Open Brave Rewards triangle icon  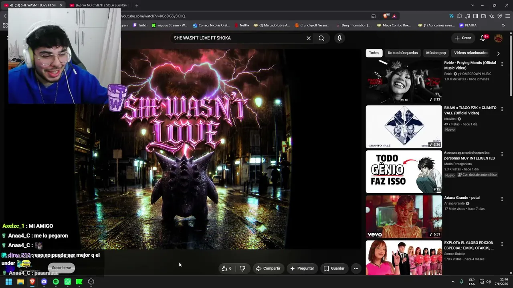[394, 16]
